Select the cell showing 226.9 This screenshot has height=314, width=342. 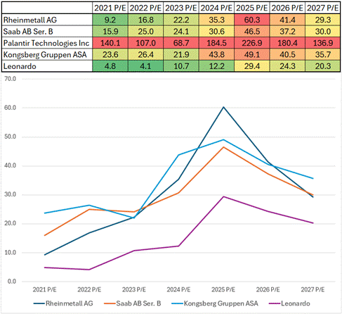pos(251,43)
